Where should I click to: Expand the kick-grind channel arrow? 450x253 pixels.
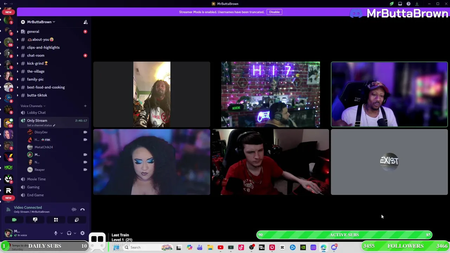coord(17,64)
